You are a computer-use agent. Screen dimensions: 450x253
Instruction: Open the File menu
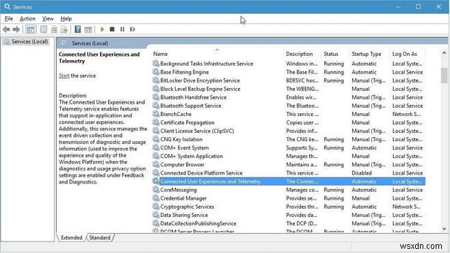click(9, 18)
